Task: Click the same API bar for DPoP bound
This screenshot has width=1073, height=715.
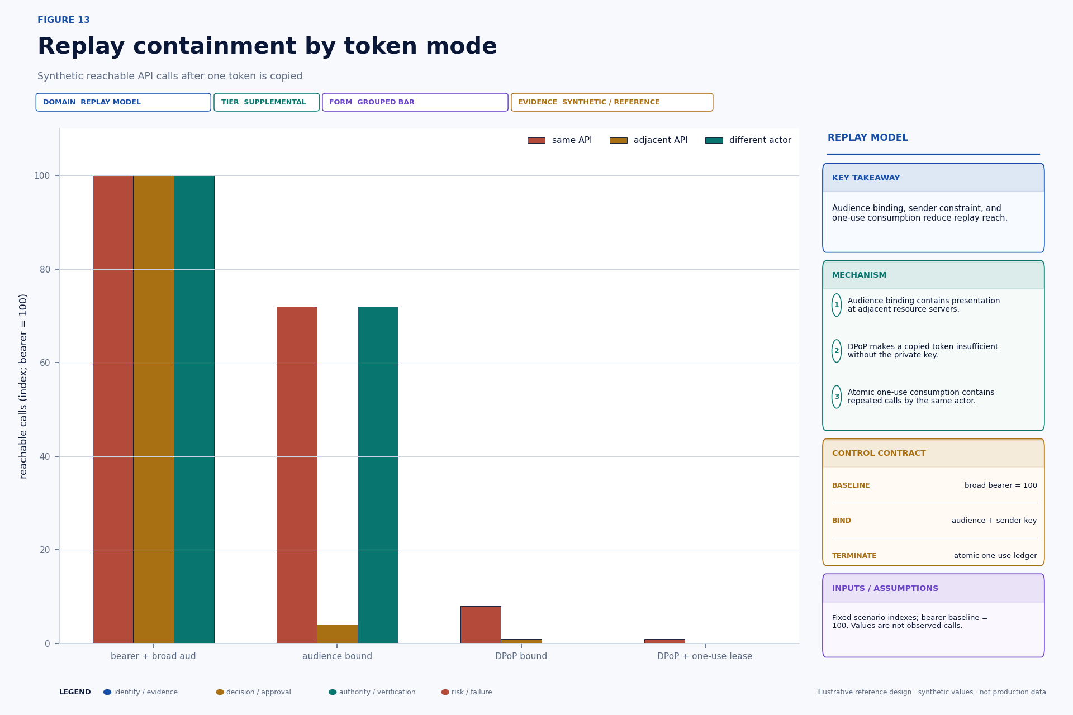Action: (x=481, y=625)
